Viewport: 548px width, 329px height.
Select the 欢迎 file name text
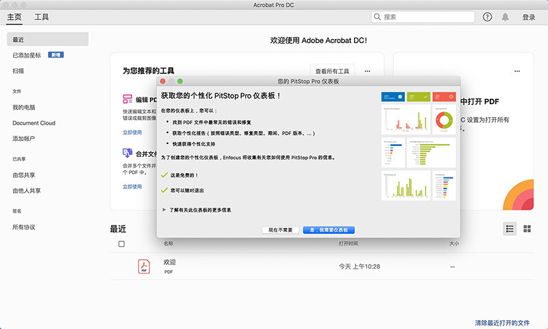tap(169, 262)
